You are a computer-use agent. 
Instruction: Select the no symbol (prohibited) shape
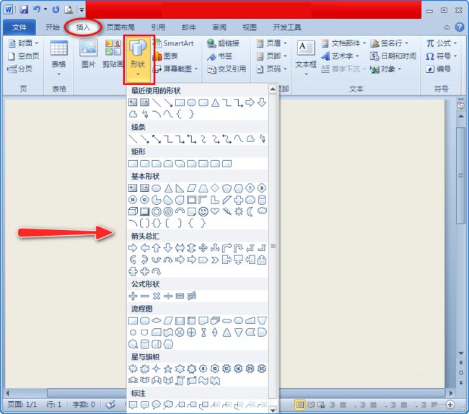168,211
